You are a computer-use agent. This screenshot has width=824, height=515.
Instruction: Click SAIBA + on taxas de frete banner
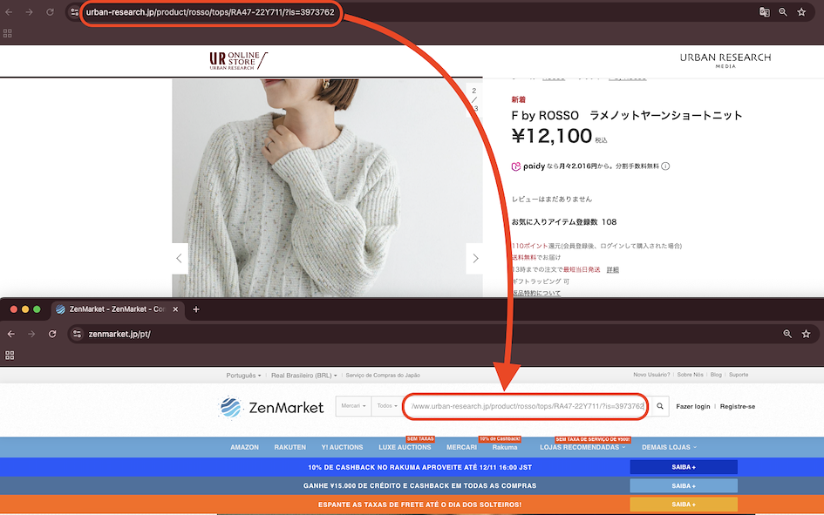tap(684, 505)
